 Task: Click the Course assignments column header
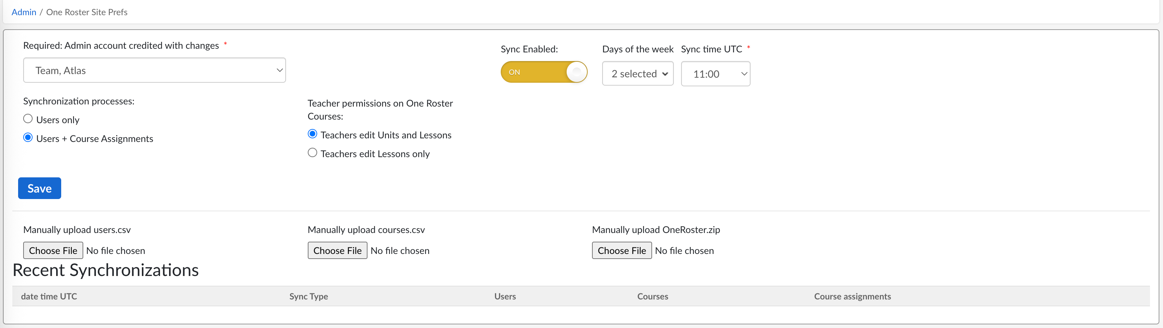852,297
